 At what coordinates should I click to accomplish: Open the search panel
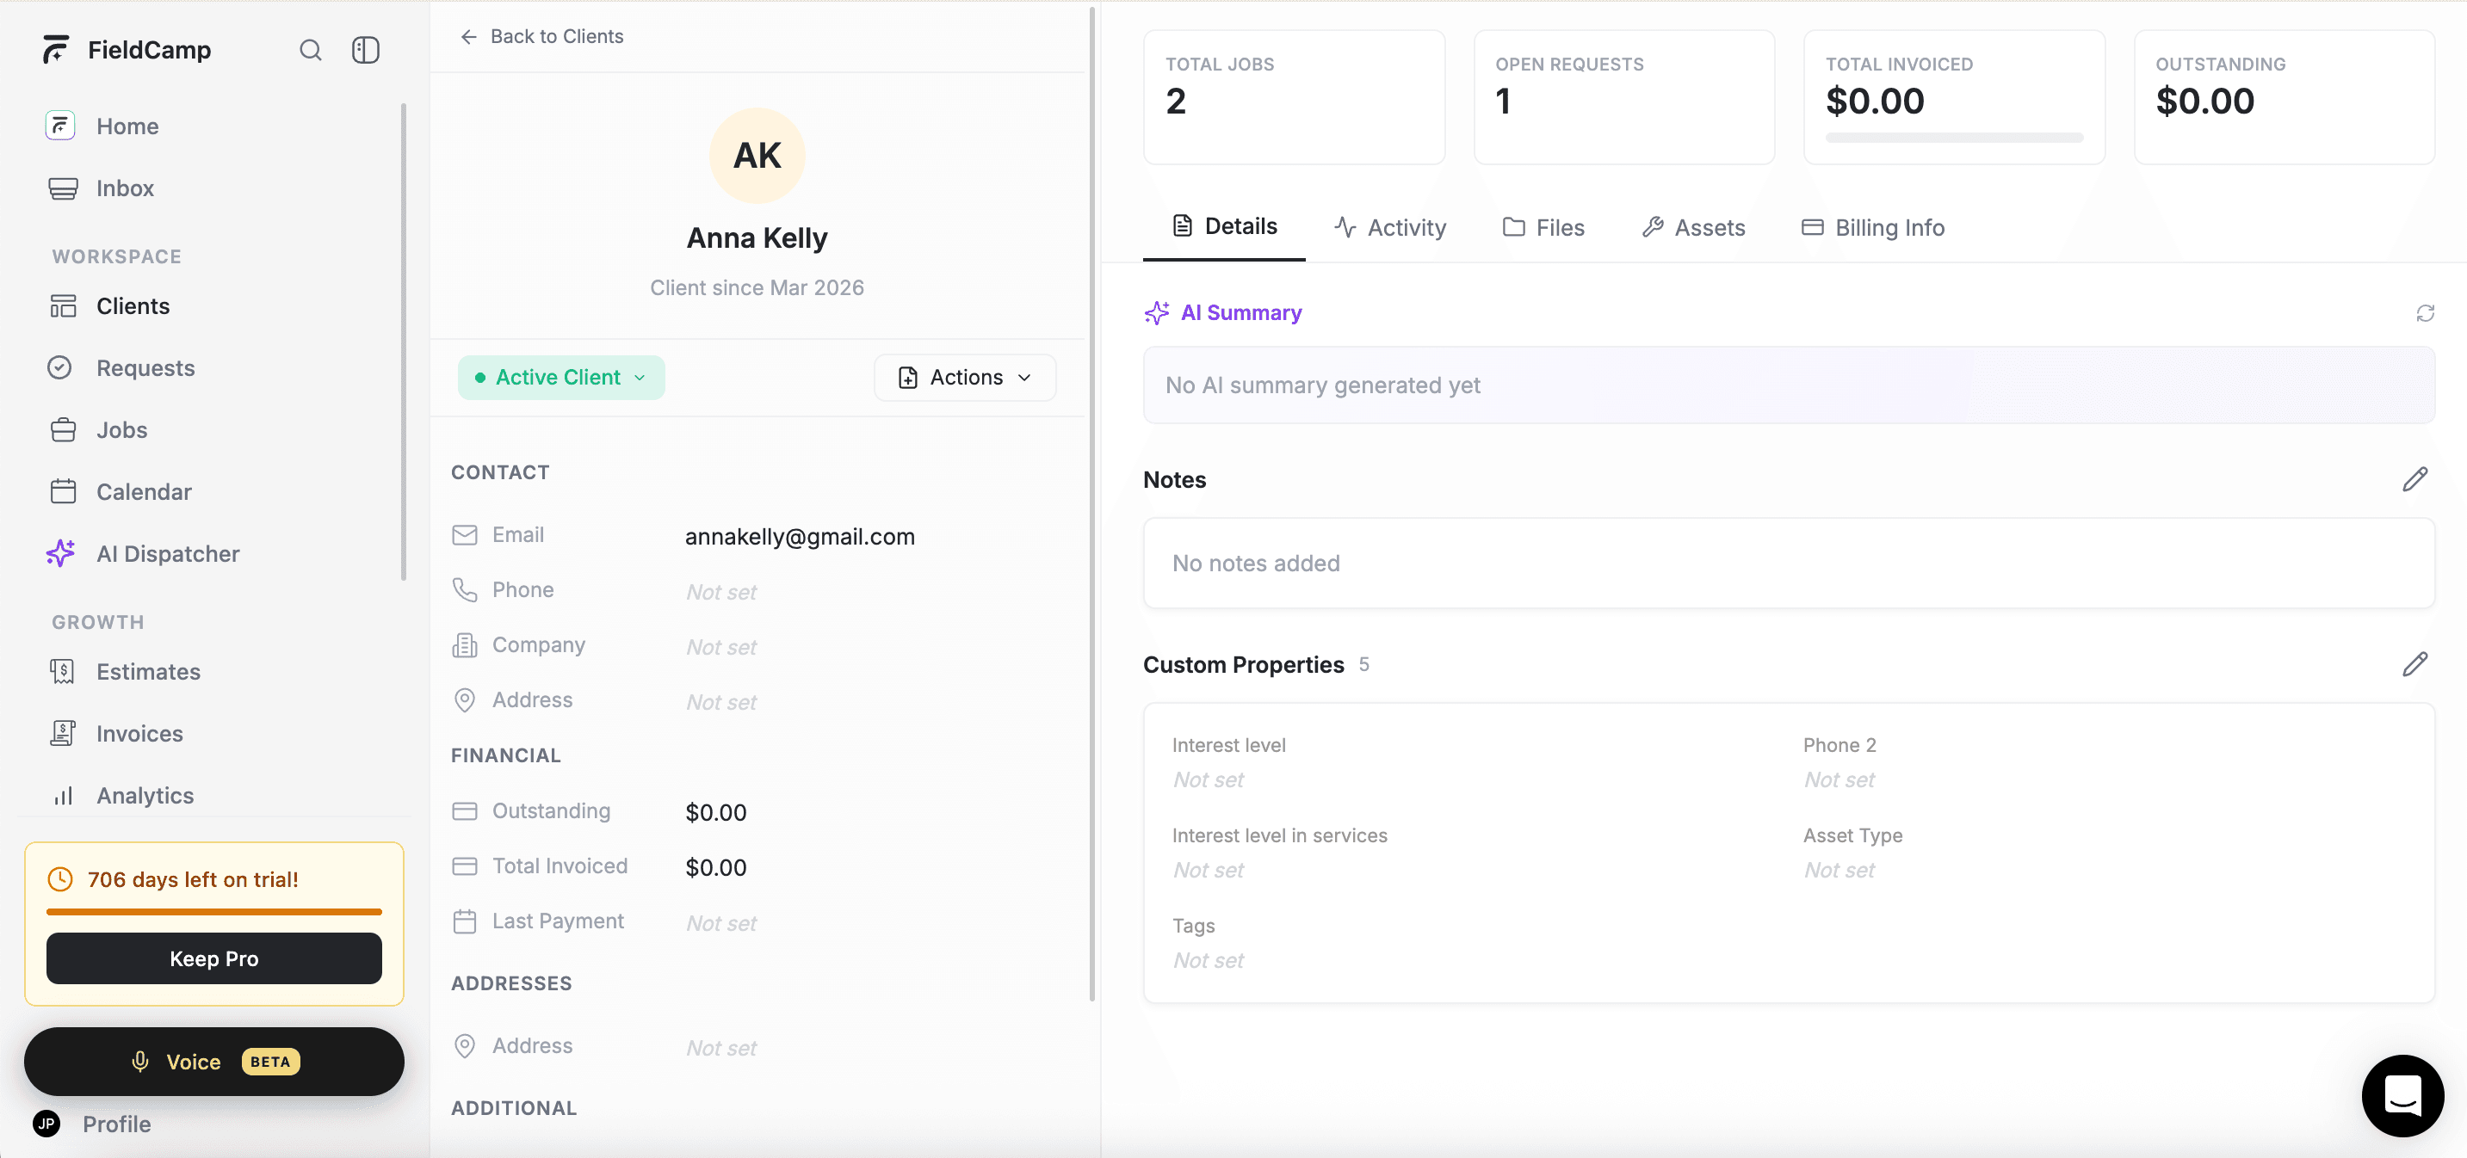pyautogui.click(x=309, y=50)
